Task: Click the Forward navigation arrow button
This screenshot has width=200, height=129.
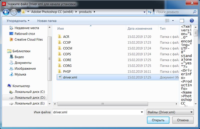Action: [x=13, y=12]
